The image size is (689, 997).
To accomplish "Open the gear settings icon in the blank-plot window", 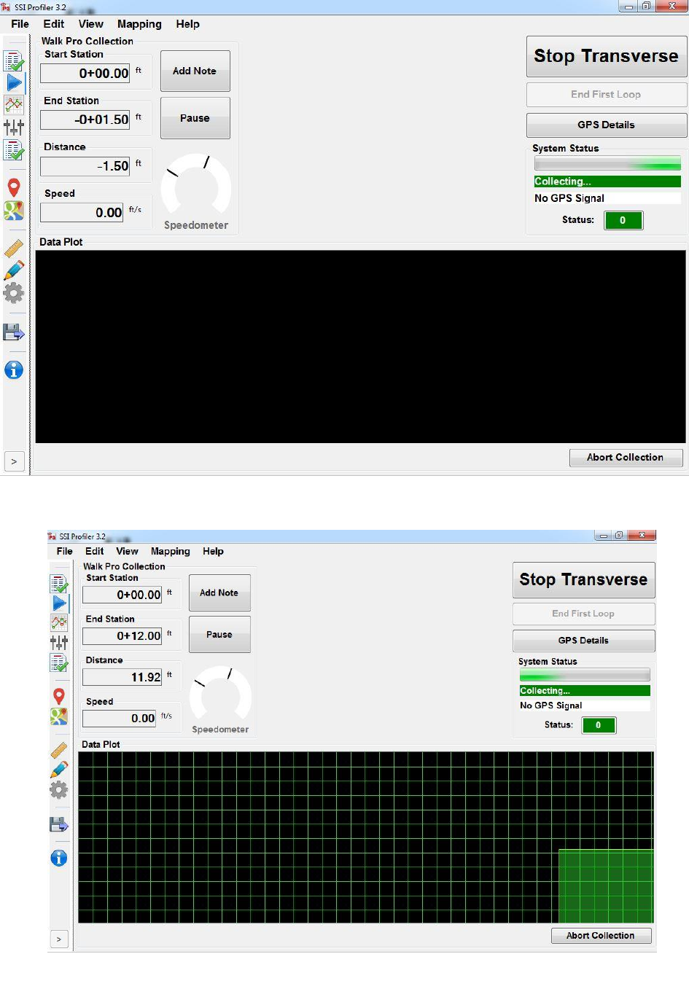I will [14, 293].
